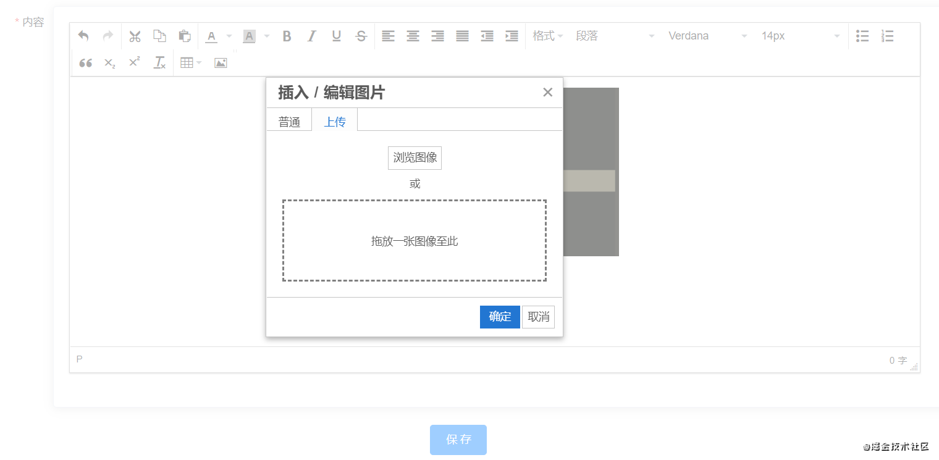Open the text color dropdown arrow
The width and height of the screenshot is (939, 460).
click(x=229, y=36)
